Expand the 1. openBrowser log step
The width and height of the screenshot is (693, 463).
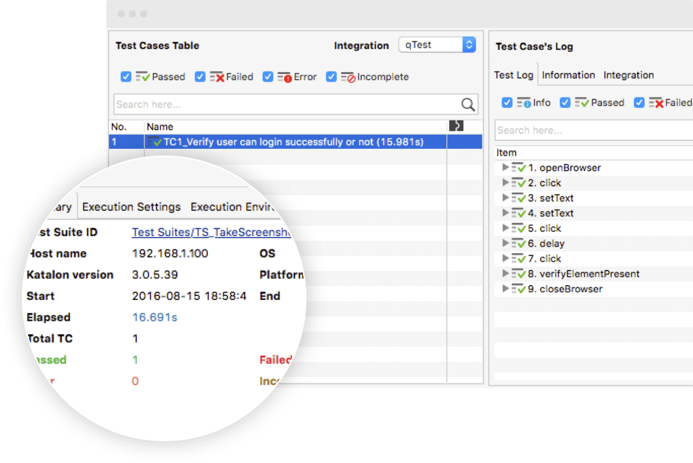tap(505, 167)
